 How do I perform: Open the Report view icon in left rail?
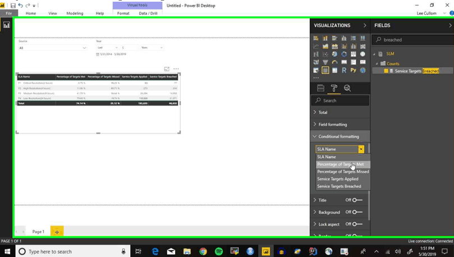coord(6,25)
